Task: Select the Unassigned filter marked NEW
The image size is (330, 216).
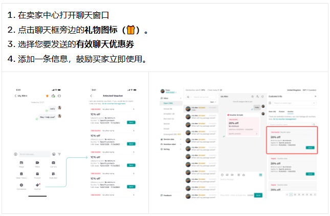Action: pos(172,134)
